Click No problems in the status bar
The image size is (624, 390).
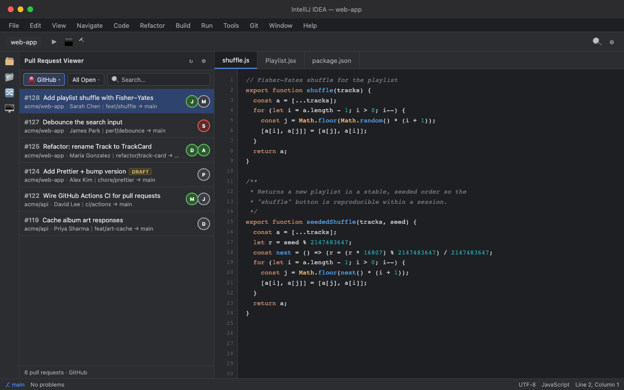47,385
